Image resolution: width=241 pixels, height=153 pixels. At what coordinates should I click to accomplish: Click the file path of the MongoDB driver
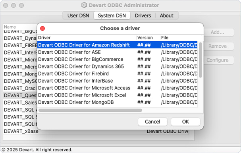179,102
